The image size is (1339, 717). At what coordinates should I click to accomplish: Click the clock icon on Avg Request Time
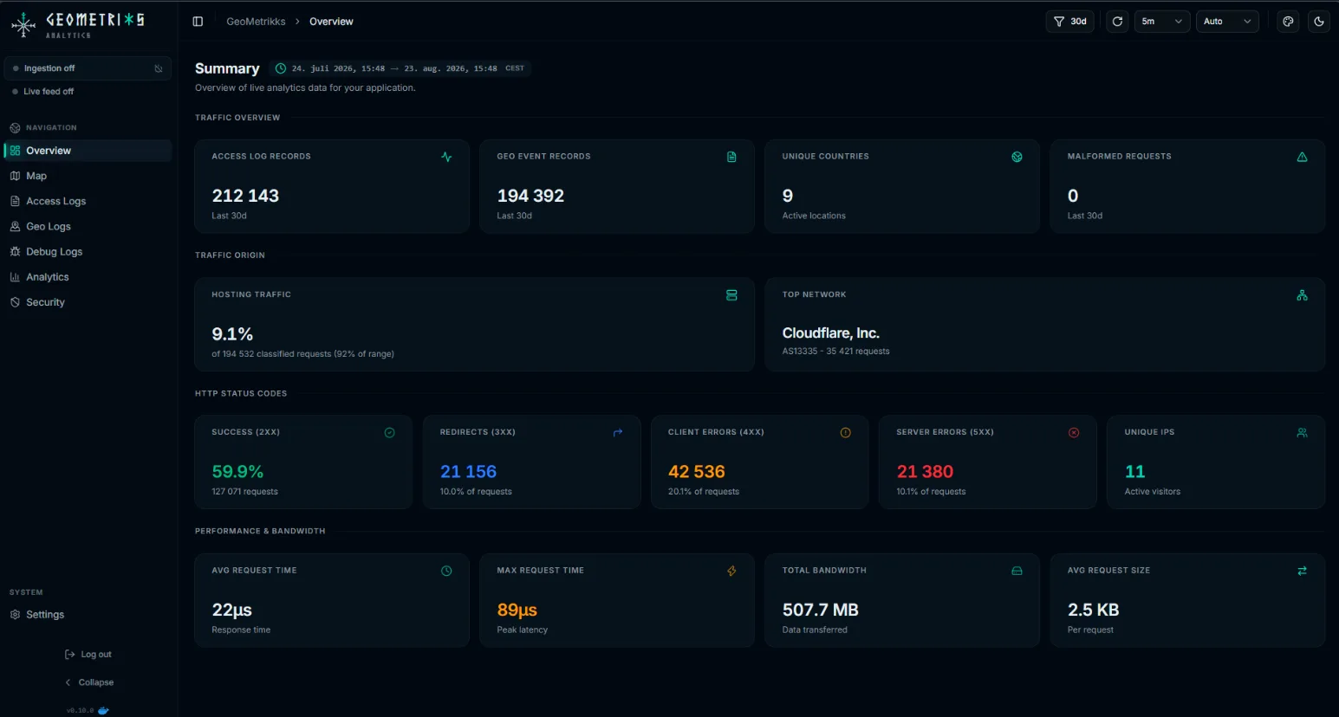tap(446, 571)
